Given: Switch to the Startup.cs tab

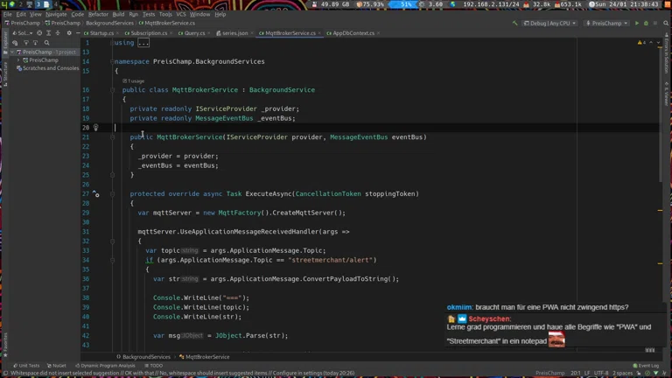Looking at the screenshot, I should 101,33.
